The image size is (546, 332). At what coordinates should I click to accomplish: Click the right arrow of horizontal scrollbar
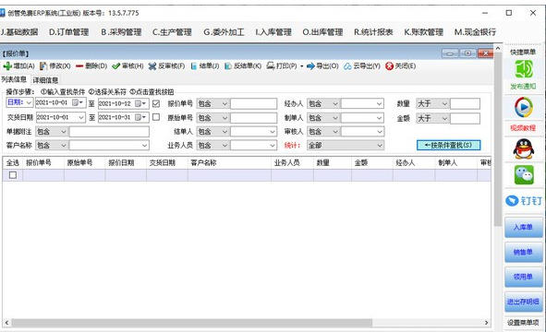coord(487,323)
